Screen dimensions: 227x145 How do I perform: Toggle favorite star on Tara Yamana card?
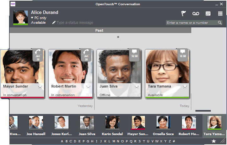pyautogui.click(x=185, y=86)
